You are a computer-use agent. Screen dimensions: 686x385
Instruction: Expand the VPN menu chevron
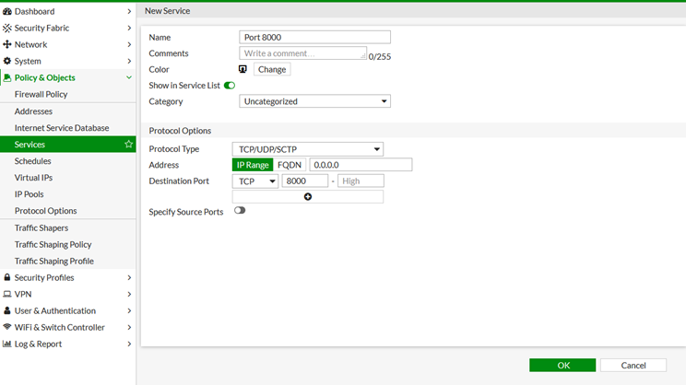tap(129, 294)
